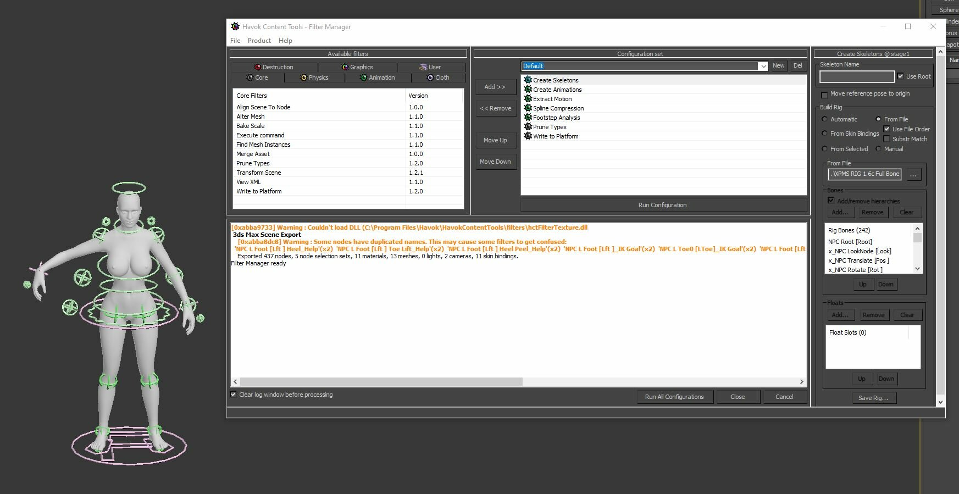Click the right panel scroll-down arrow

coord(940,402)
